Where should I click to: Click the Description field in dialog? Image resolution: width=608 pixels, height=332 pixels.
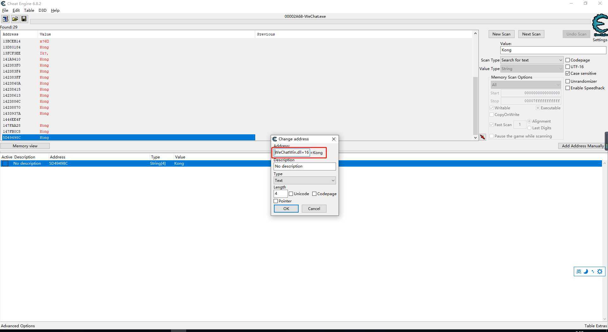(305, 166)
